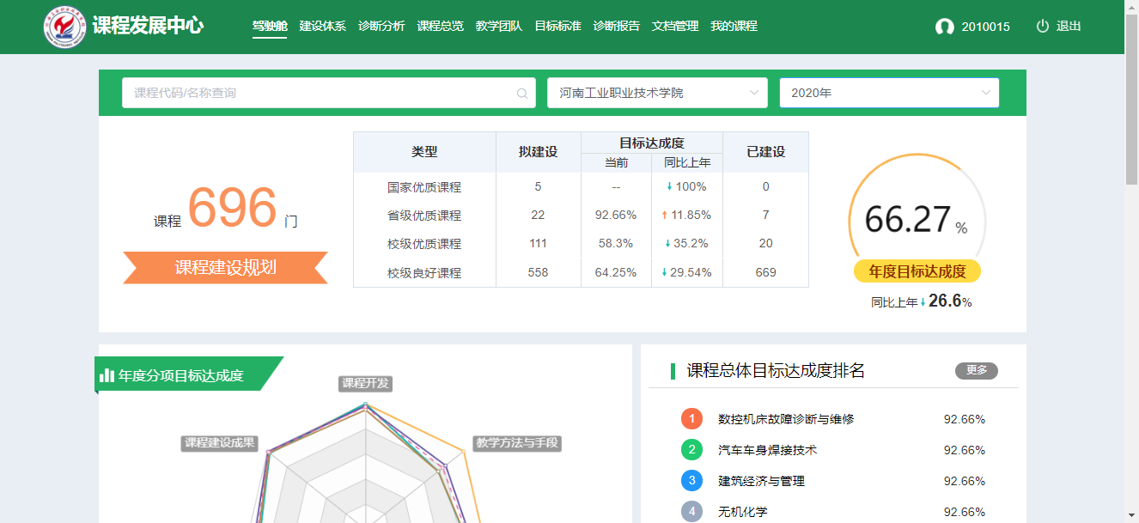The height and width of the screenshot is (523, 1139).
Task: Click the 66.27% circular progress gauge
Action: coord(917,220)
